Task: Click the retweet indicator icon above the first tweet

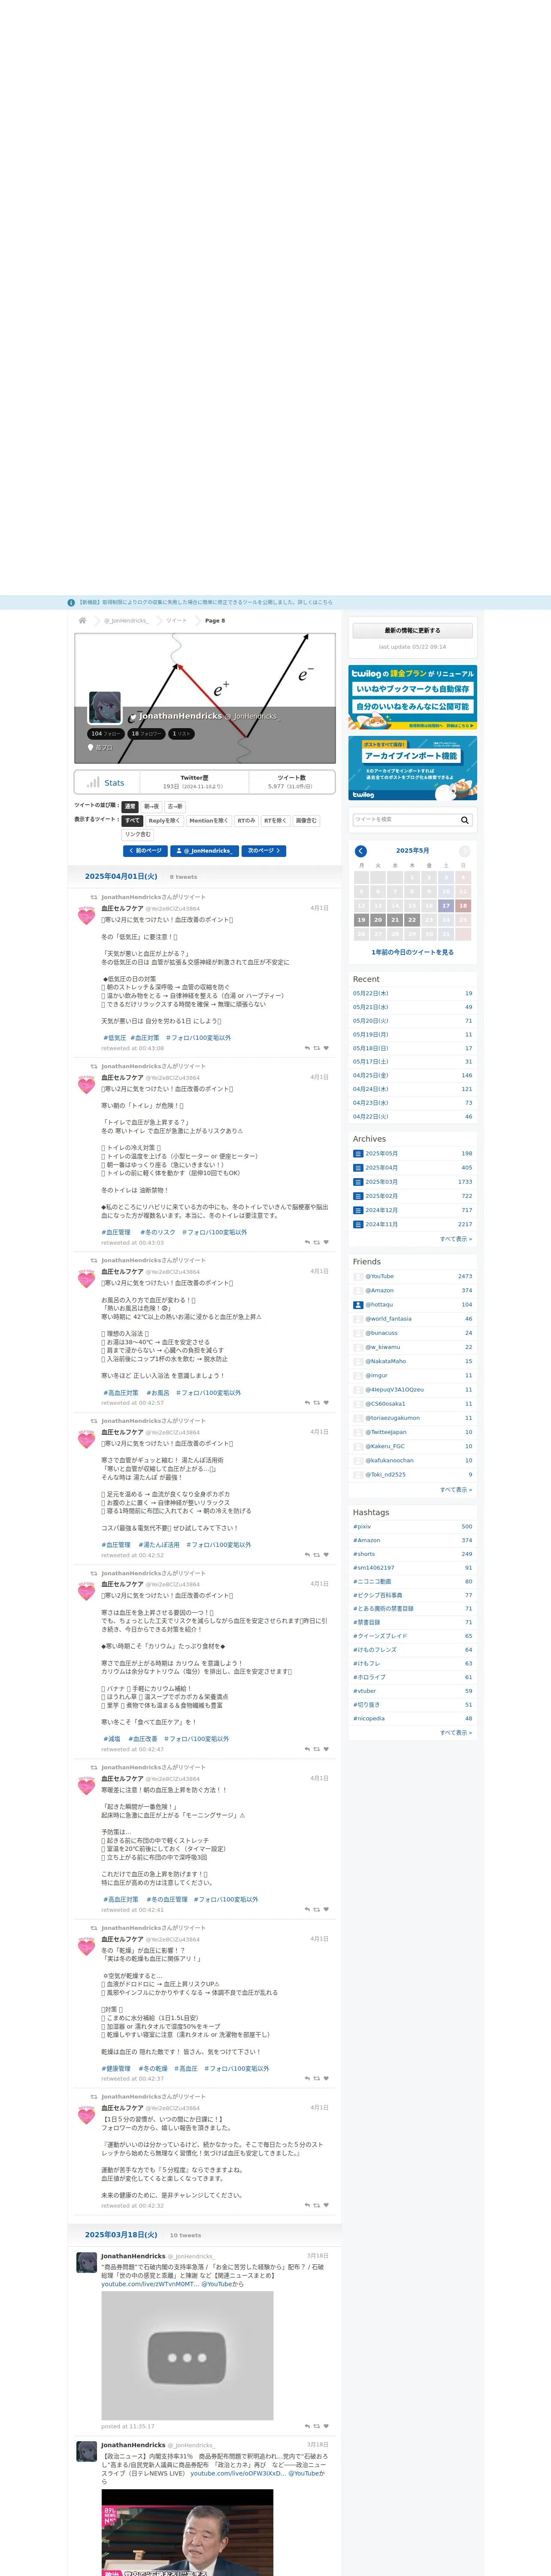Action: tap(94, 897)
